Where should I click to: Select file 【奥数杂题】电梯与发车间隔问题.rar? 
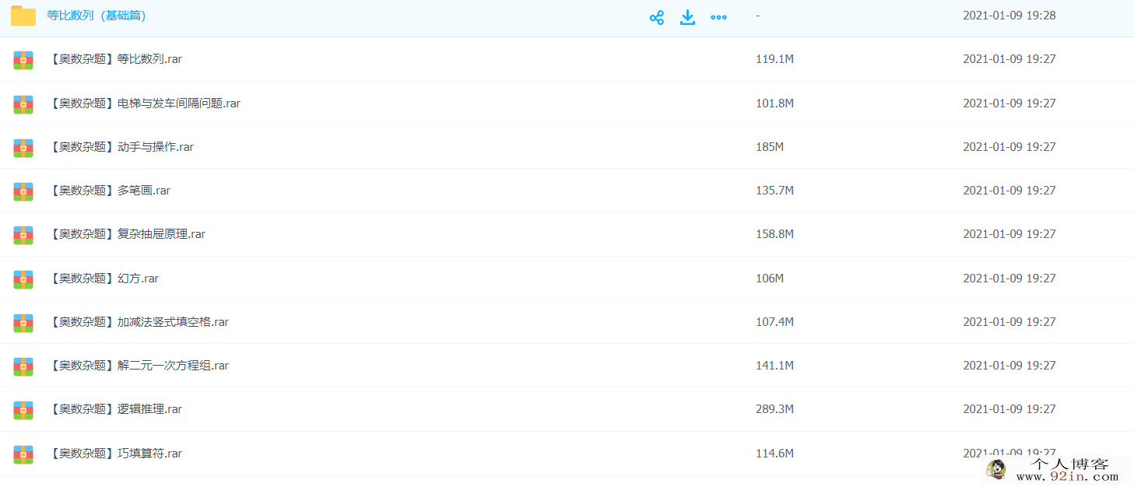(x=143, y=103)
